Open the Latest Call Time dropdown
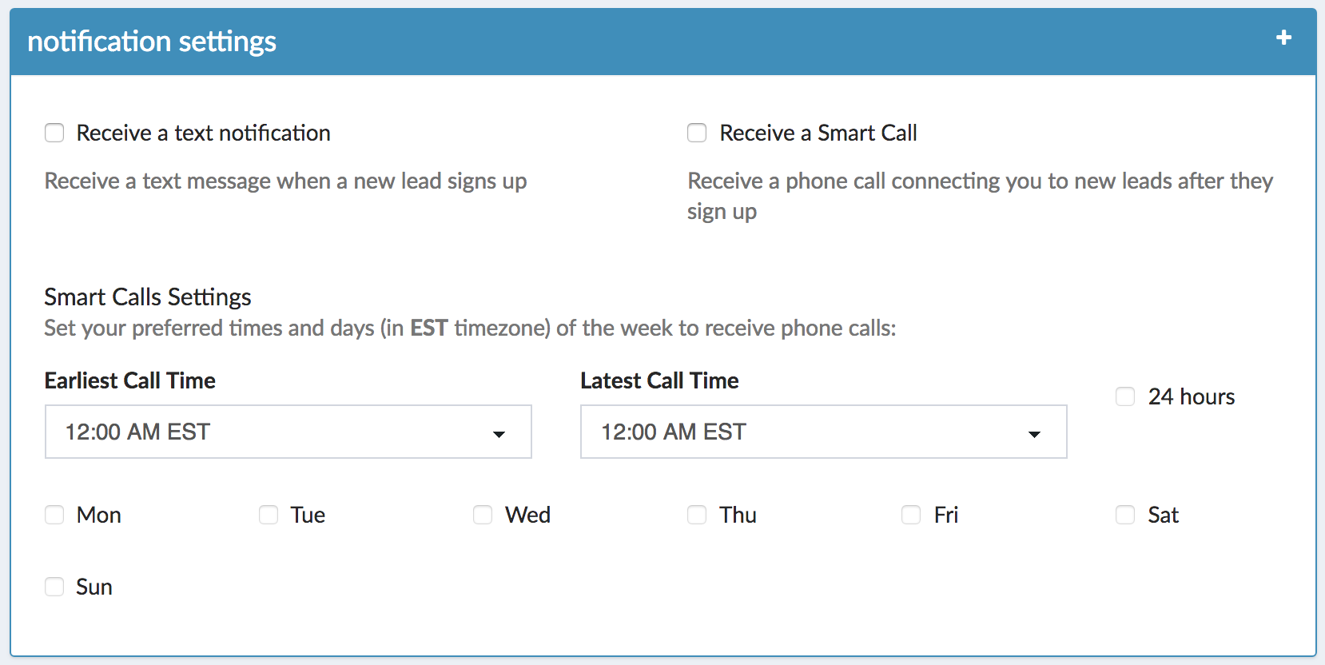This screenshot has width=1325, height=665. pos(823,432)
